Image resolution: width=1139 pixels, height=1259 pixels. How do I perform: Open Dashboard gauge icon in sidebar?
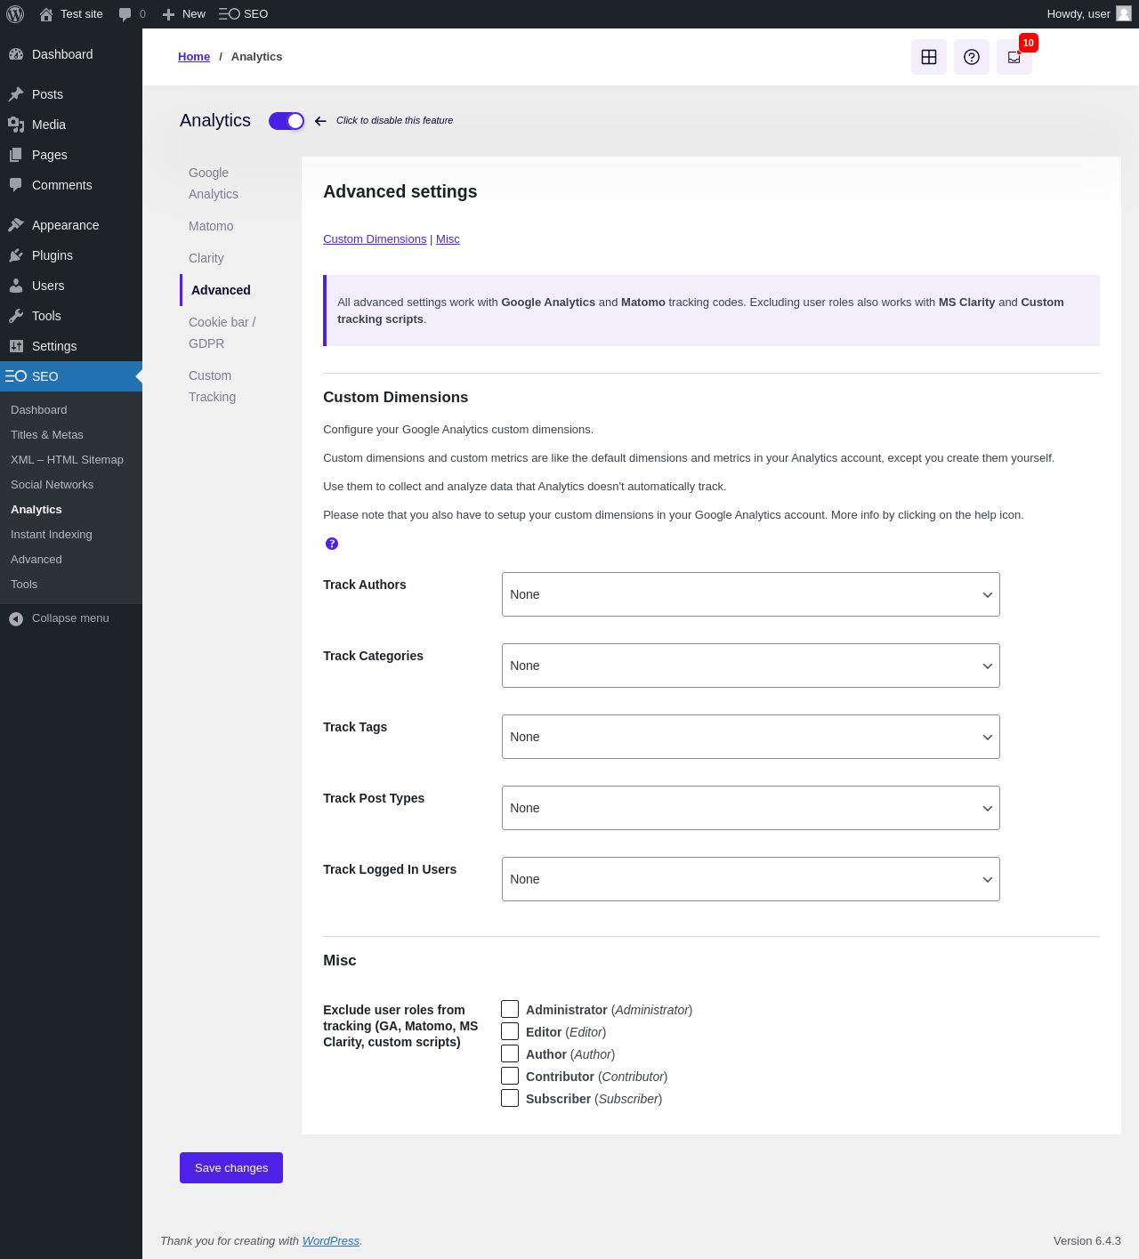coord(16,54)
